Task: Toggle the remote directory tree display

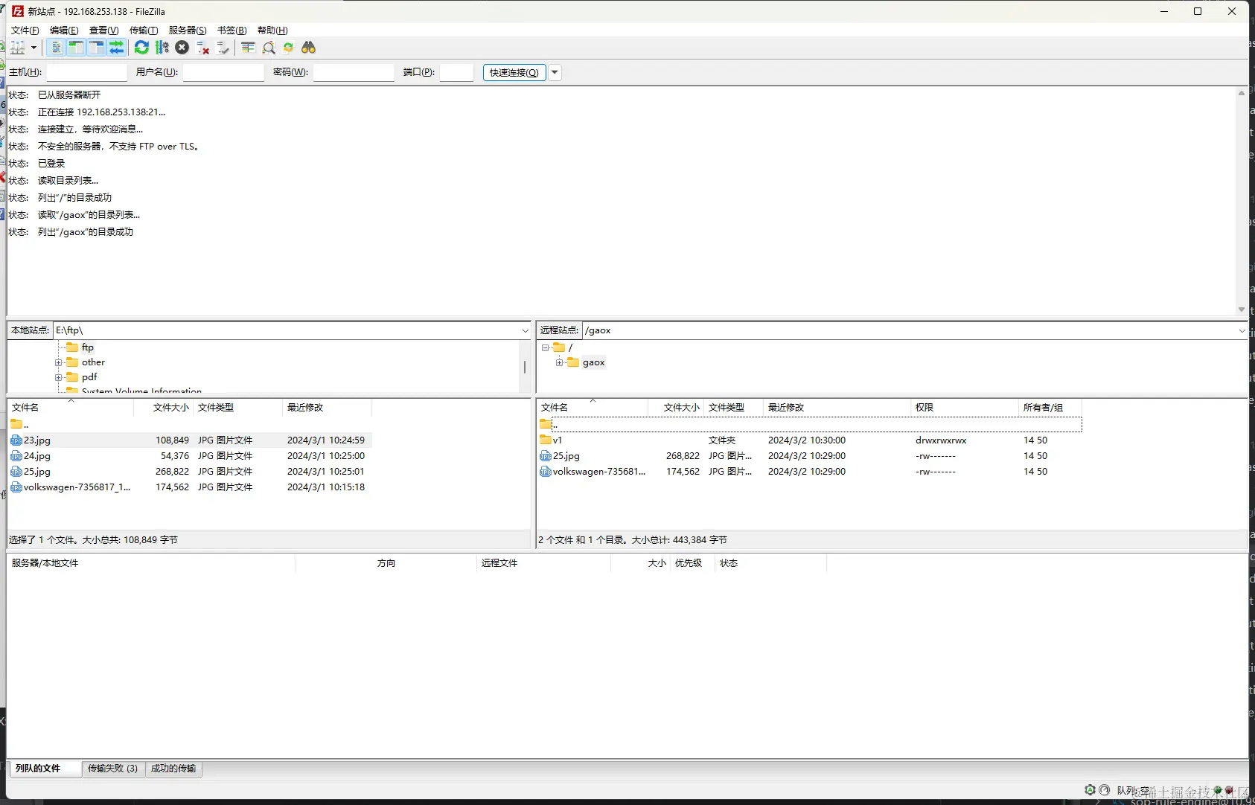Action: (96, 48)
